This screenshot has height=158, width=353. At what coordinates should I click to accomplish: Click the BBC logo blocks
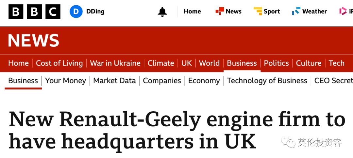pyautogui.click(x=34, y=12)
